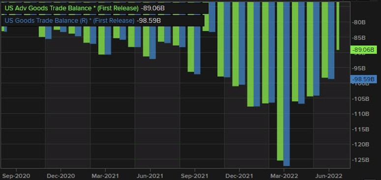This screenshot has width=381, height=180.
Task: Click the -98.59B value in blue legend
Action: click(148, 21)
